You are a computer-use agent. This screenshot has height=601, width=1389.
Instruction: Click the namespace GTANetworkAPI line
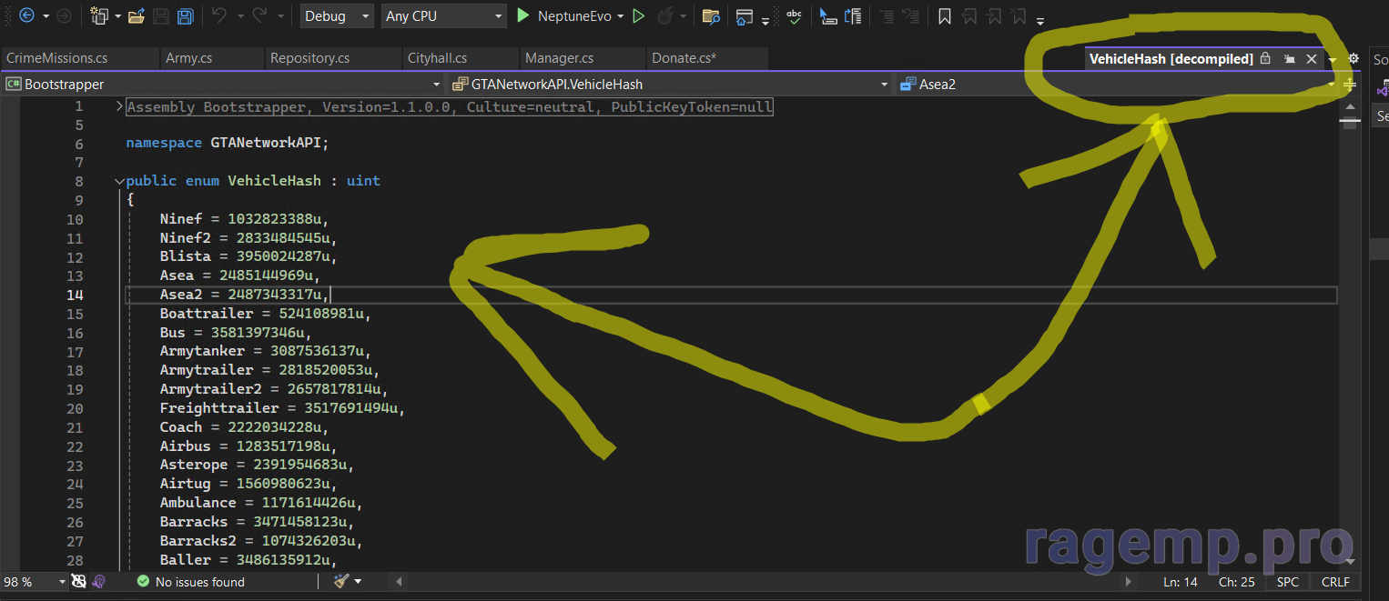click(x=227, y=143)
